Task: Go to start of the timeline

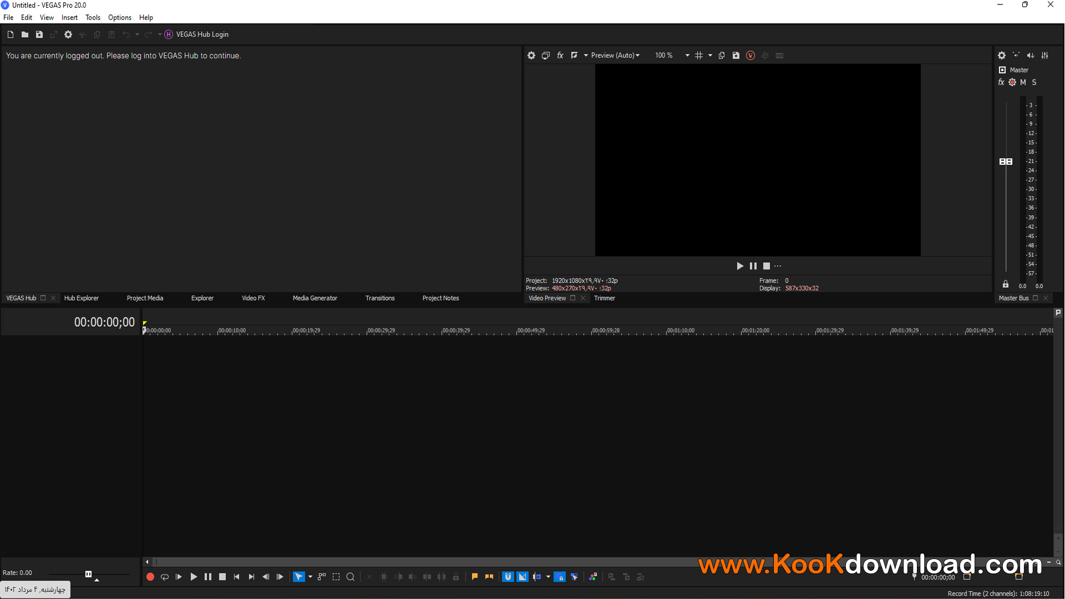Action: (x=237, y=577)
